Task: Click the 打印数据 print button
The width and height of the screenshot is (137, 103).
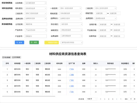Action: tap(16, 57)
